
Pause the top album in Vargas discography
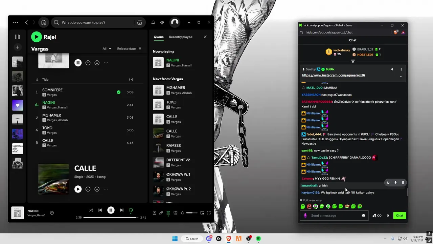pos(78,63)
